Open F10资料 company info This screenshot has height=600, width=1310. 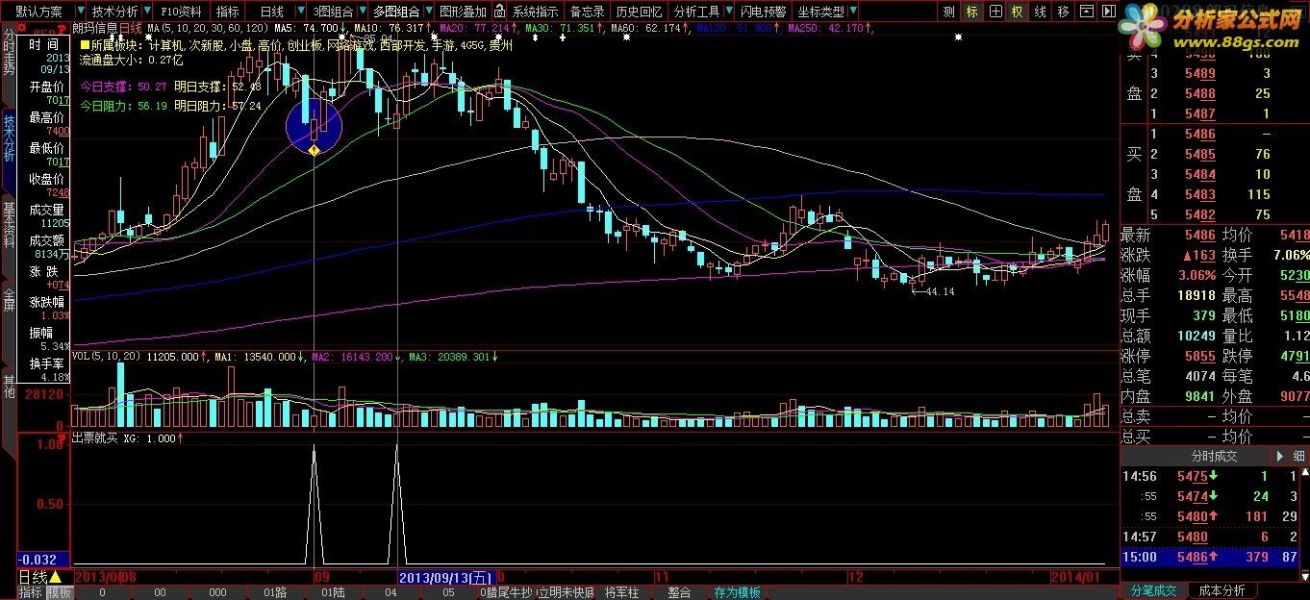(x=182, y=12)
